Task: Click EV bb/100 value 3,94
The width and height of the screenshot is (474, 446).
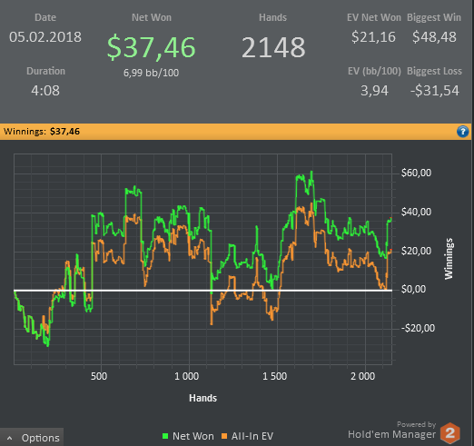Action: coord(374,91)
